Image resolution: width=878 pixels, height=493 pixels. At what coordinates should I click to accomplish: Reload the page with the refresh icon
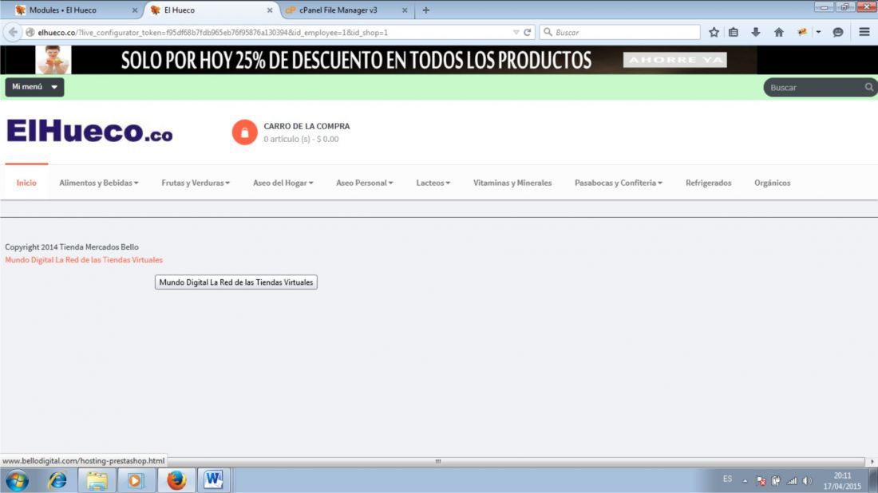pyautogui.click(x=527, y=33)
